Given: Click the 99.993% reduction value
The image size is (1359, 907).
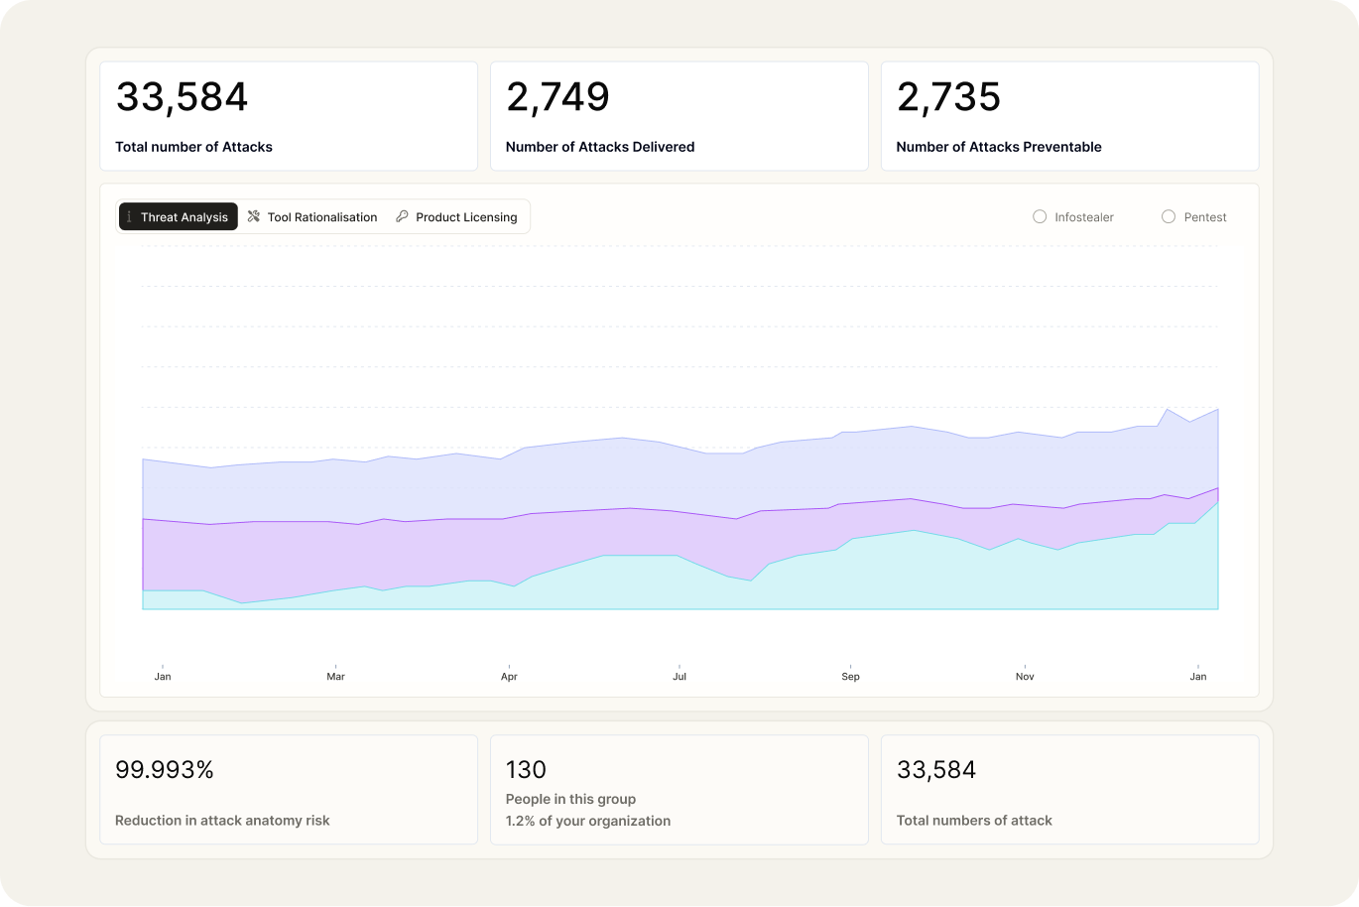Looking at the screenshot, I should 165,770.
